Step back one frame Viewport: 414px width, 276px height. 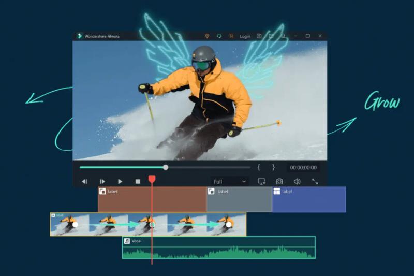click(x=84, y=181)
